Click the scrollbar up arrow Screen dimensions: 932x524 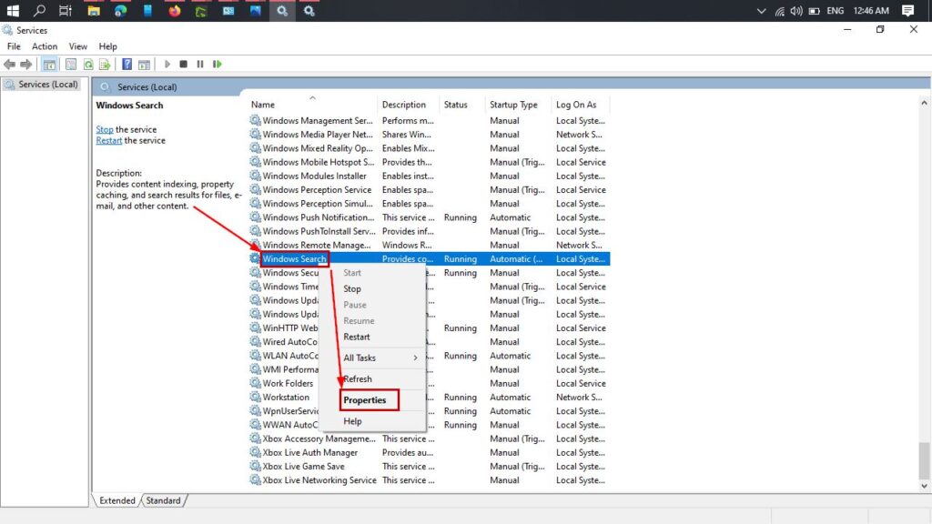(924, 104)
